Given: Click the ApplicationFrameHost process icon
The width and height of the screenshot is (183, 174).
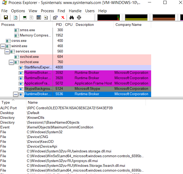Looking at the screenshot, I should pyautogui.click(x=21, y=84).
